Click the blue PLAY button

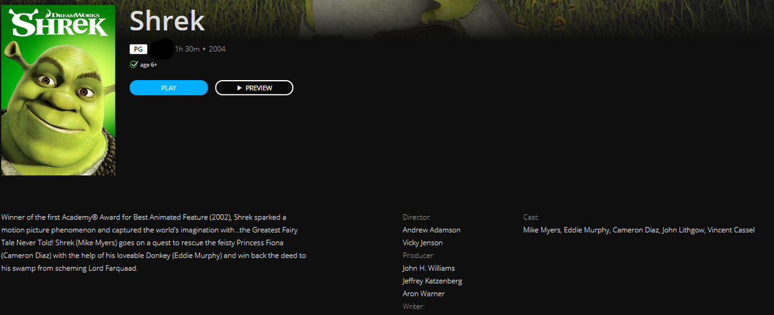tap(168, 88)
